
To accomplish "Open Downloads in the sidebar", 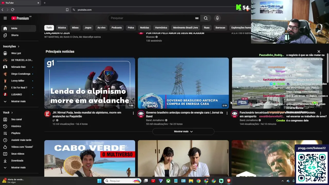I will coord(19,161).
